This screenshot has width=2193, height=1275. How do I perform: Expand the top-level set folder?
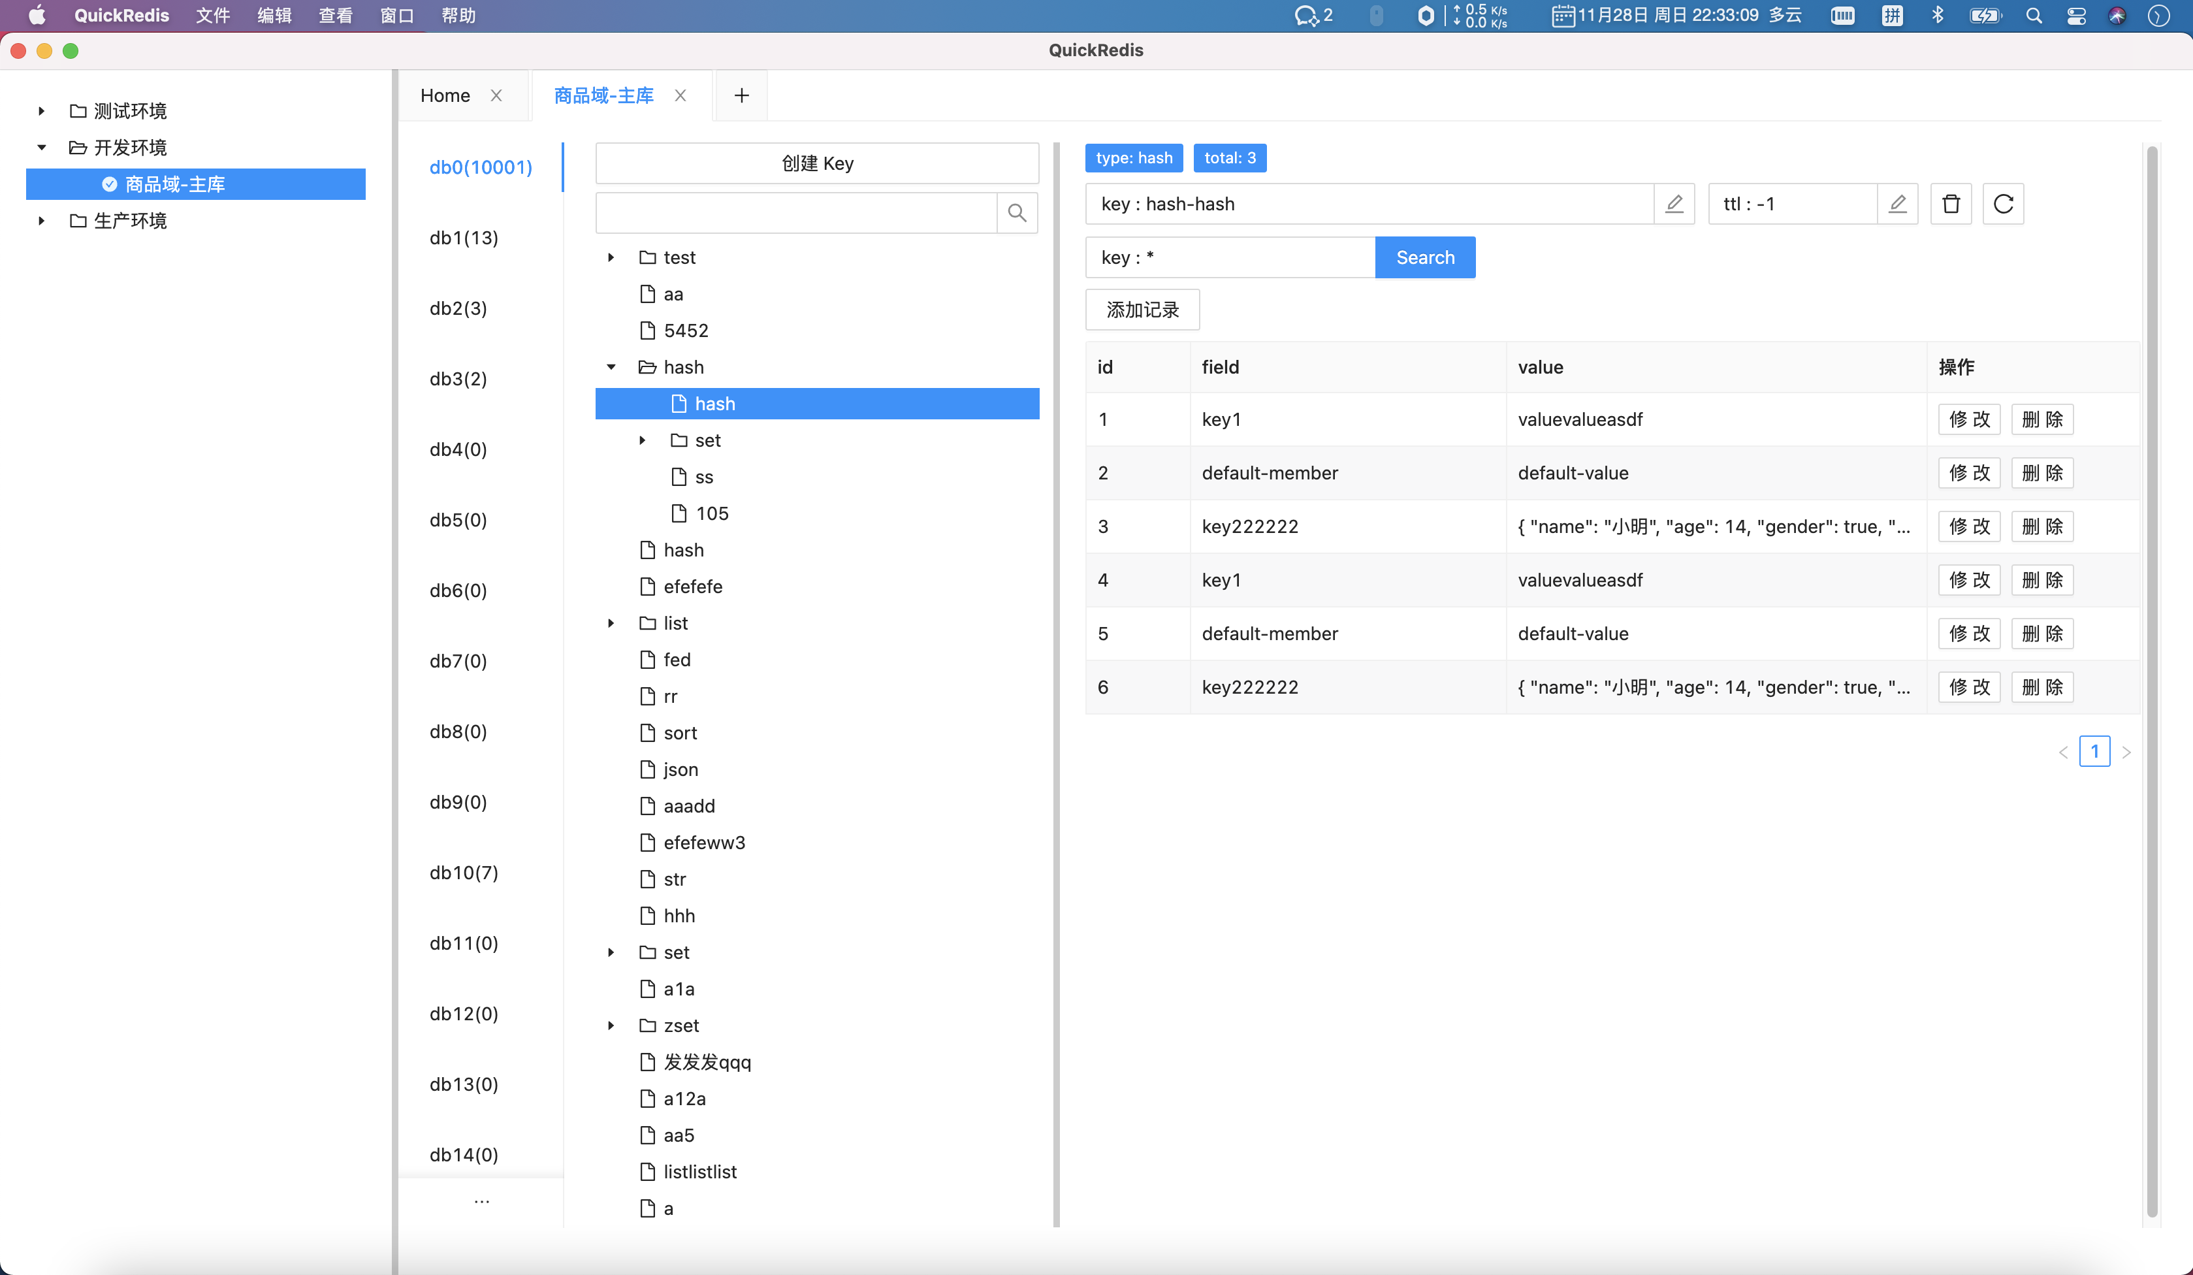611,952
